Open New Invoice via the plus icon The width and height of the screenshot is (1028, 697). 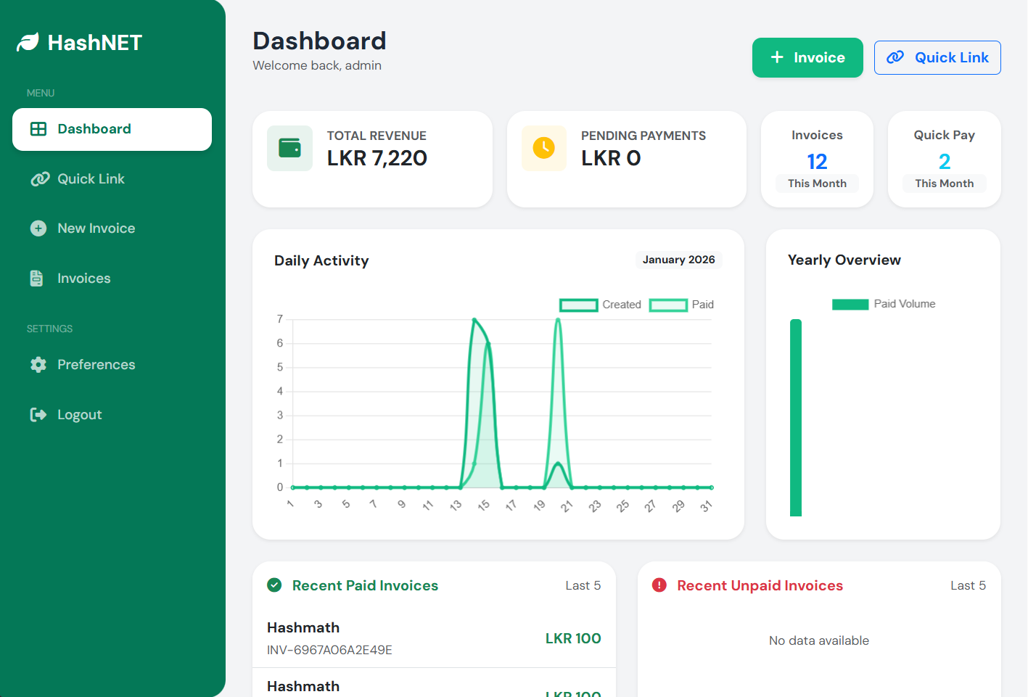(37, 228)
